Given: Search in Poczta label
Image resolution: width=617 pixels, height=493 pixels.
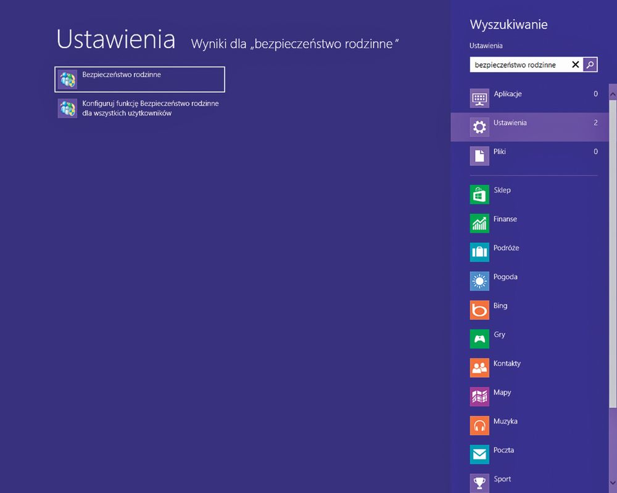Looking at the screenshot, I should point(503,450).
